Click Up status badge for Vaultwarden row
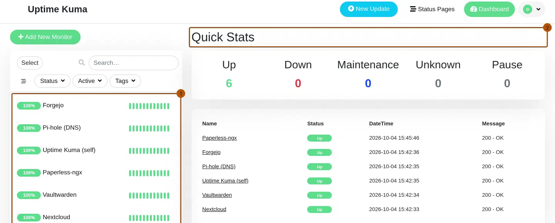This screenshot has height=223, width=555. click(x=319, y=195)
